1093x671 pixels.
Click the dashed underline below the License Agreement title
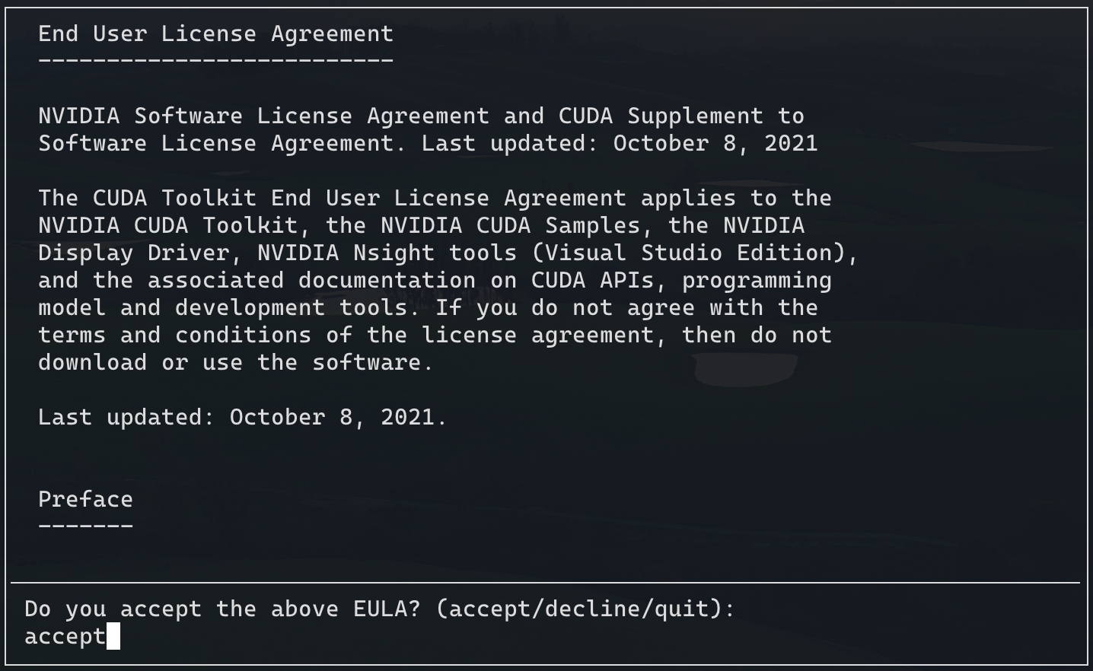pyautogui.click(x=216, y=60)
